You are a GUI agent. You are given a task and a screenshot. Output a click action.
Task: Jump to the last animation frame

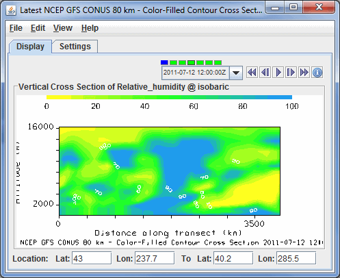[x=304, y=73]
